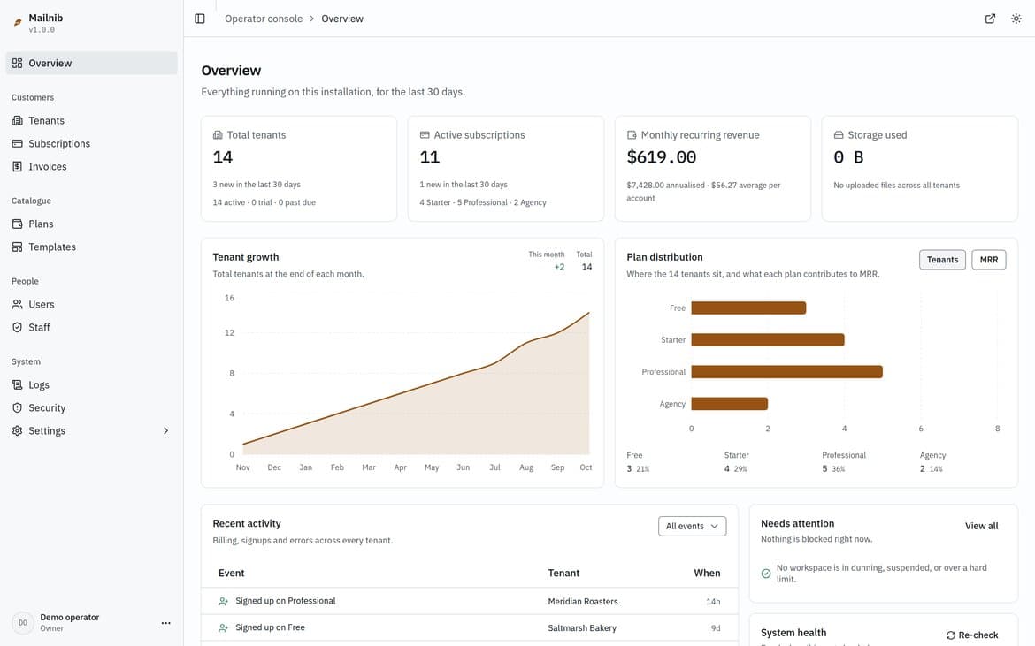Click the Users label in sidebar
Screen dimensions: 1035x646
42,305
